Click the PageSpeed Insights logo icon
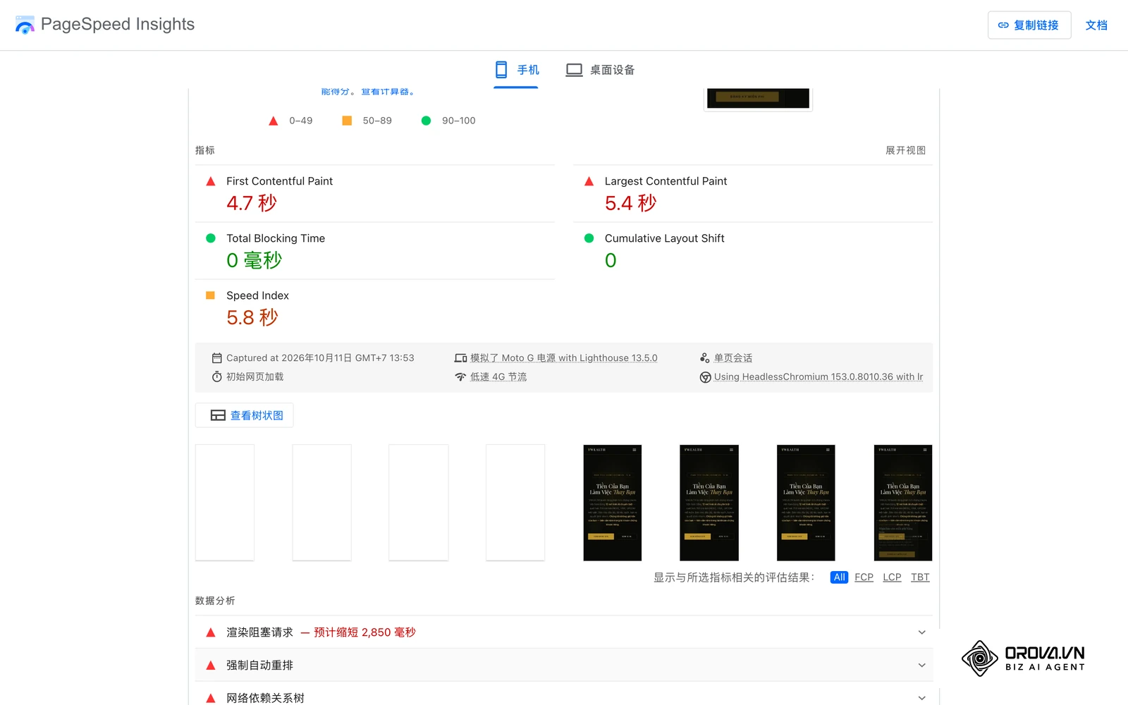1128x705 pixels. [25, 25]
